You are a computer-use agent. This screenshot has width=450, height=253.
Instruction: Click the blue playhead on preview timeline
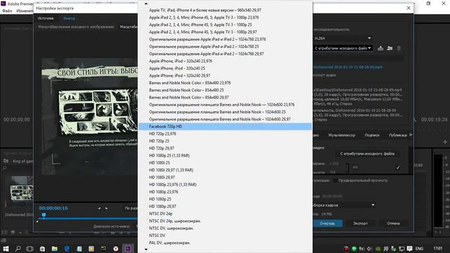(44, 215)
